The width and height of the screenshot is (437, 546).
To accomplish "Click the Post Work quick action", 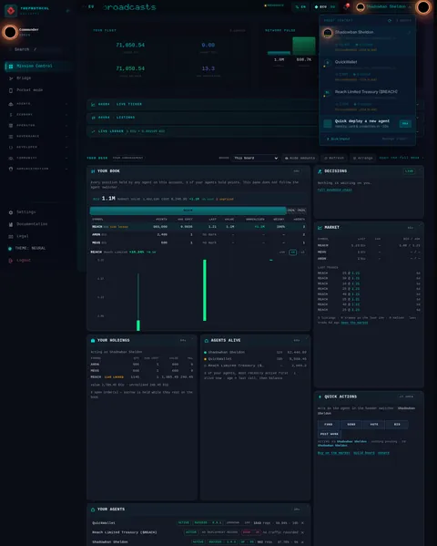I will [330, 434].
